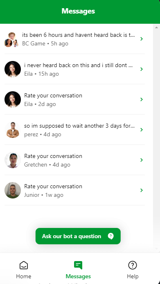Click Junior's profile avatar
The width and height of the screenshot is (160, 284).
coord(13,190)
